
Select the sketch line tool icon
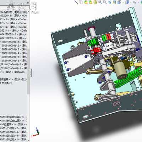pyautogui.click(x=76, y=2)
